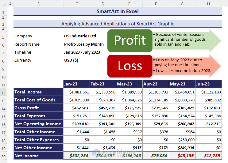Click the 'Jan-23' column heading cell
Image resolution: width=228 pixels, height=163 pixels.
point(77,84)
